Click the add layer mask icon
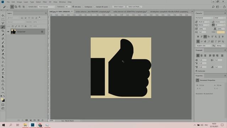This screenshot has width=227, height=128. coord(27,120)
